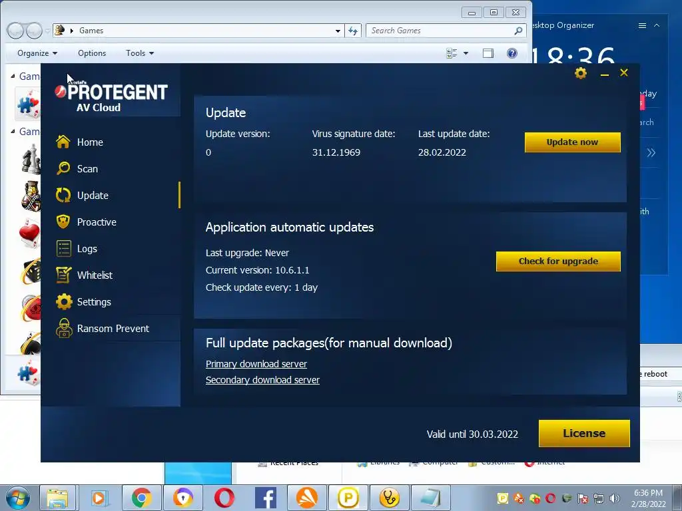Click the network icon in the system tray
This screenshot has height=511, width=682.
[x=599, y=498]
